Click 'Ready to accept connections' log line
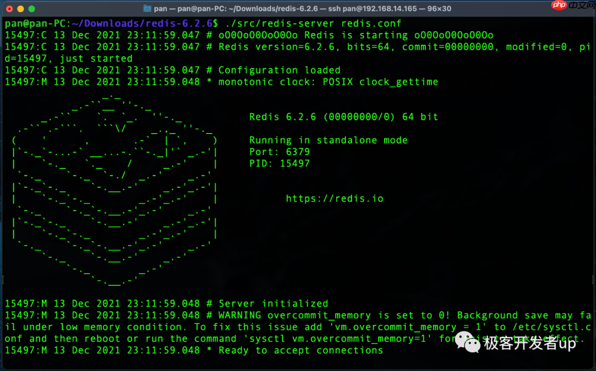Viewport: 596px width, 371px height. coord(194,351)
